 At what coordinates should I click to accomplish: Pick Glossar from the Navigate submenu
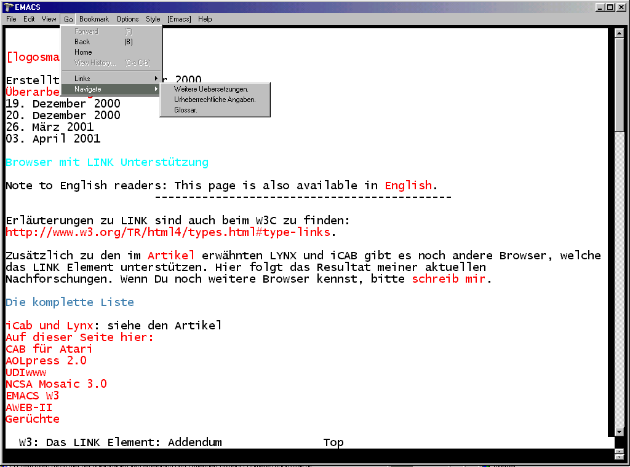coord(186,110)
